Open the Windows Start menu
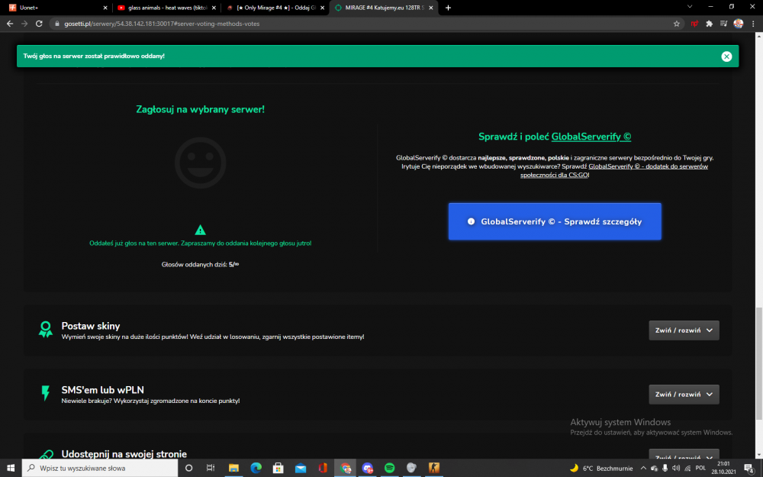Image resolution: width=763 pixels, height=477 pixels. [11, 468]
